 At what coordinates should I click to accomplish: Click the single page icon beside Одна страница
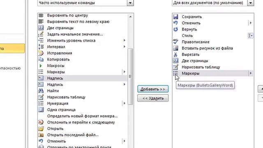41,110
